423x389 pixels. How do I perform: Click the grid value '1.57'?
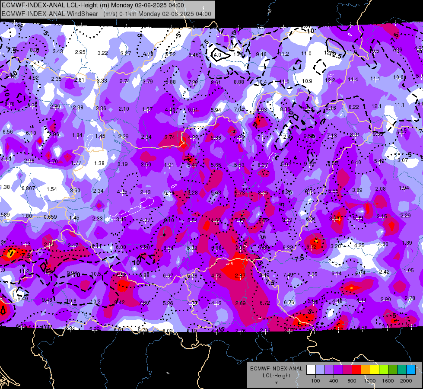pos(147,109)
